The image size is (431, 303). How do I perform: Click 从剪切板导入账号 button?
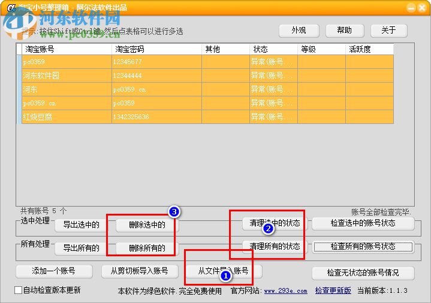point(140,271)
